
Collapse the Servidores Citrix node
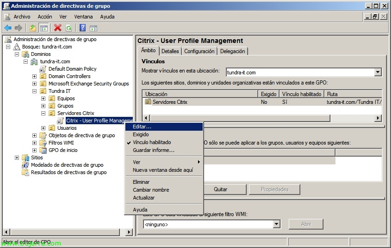pyautogui.click(x=43, y=113)
